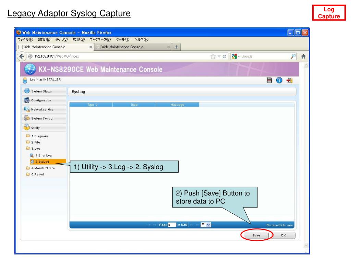Click scrollbar up arrow on page
Screen dimensions: 351x263
[306, 65]
